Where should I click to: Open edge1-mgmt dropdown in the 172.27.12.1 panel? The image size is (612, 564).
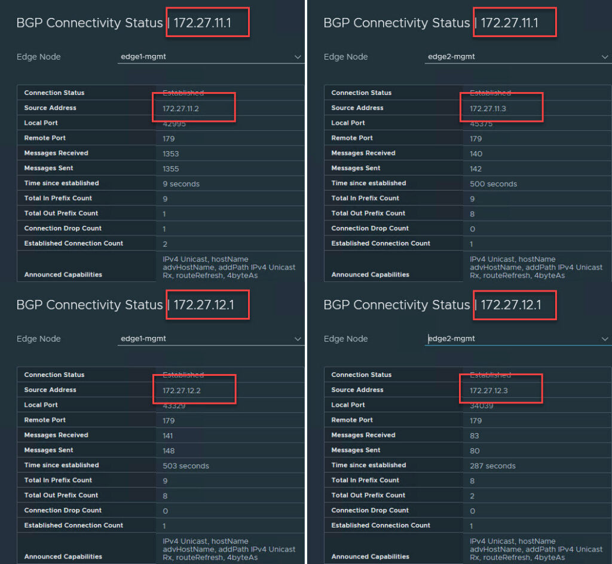click(x=210, y=339)
